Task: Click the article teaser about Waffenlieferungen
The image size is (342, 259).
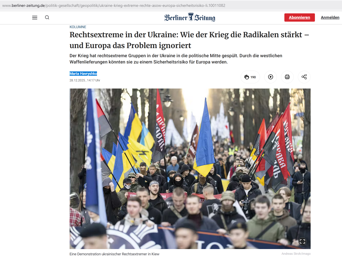Action: 176,59
